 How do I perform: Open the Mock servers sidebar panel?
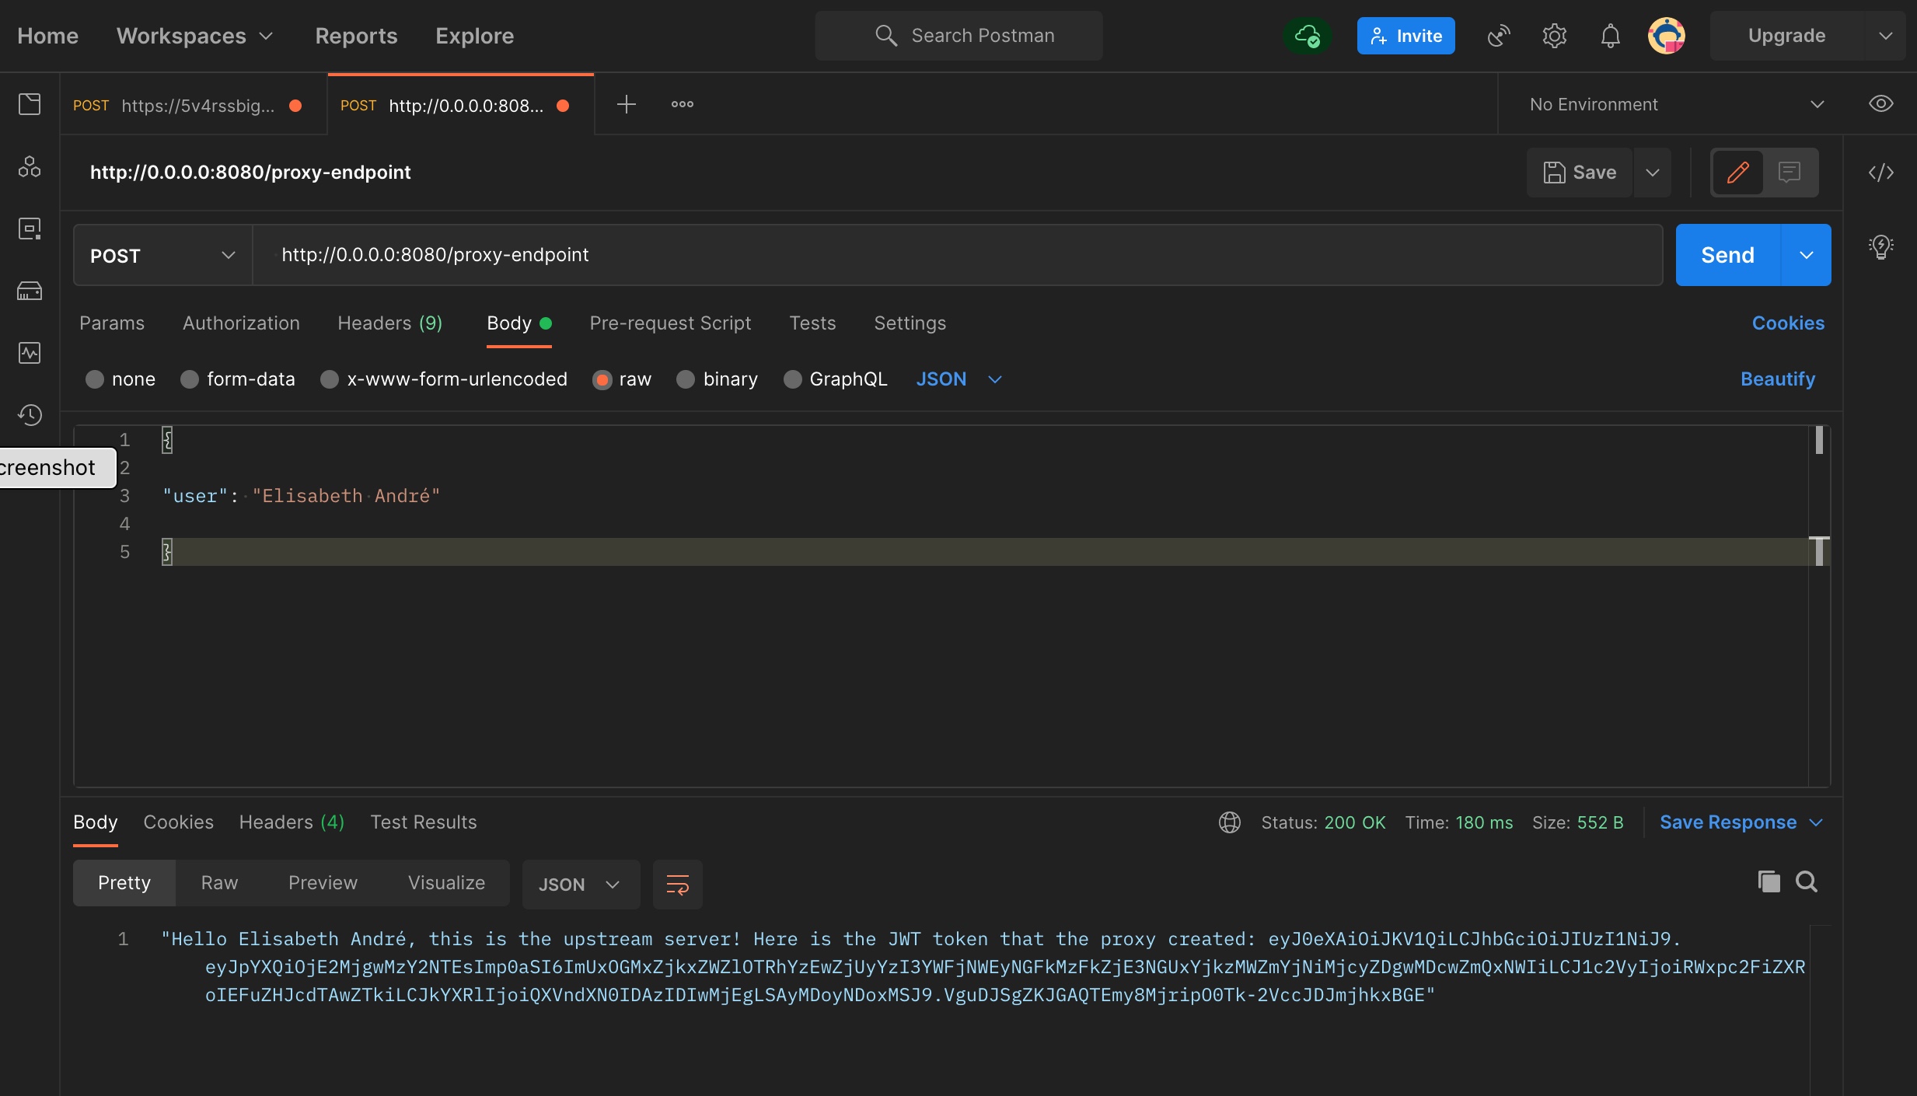(30, 291)
